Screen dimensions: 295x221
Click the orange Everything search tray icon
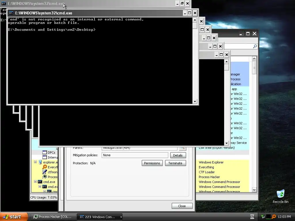pos(274,217)
